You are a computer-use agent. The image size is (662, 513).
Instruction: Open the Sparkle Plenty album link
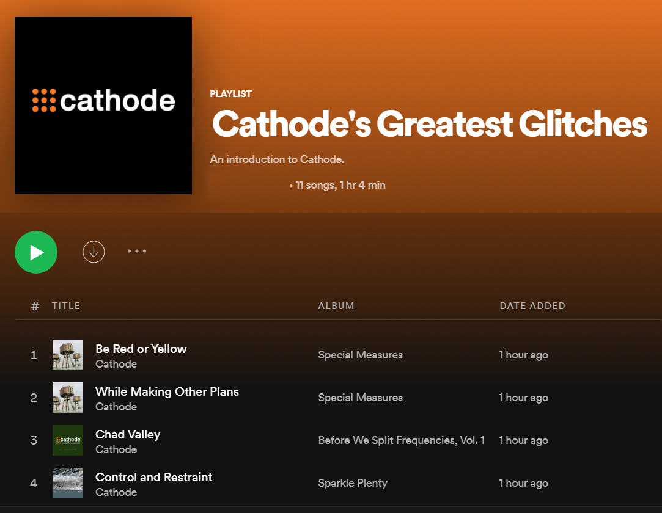(x=353, y=483)
